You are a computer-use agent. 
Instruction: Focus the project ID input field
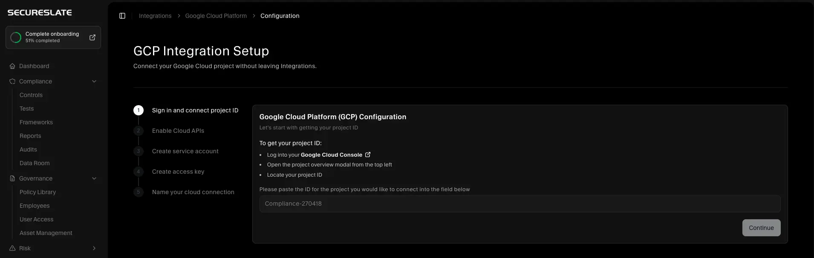[x=520, y=204]
